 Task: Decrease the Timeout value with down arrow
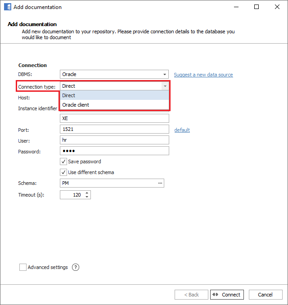87,197
